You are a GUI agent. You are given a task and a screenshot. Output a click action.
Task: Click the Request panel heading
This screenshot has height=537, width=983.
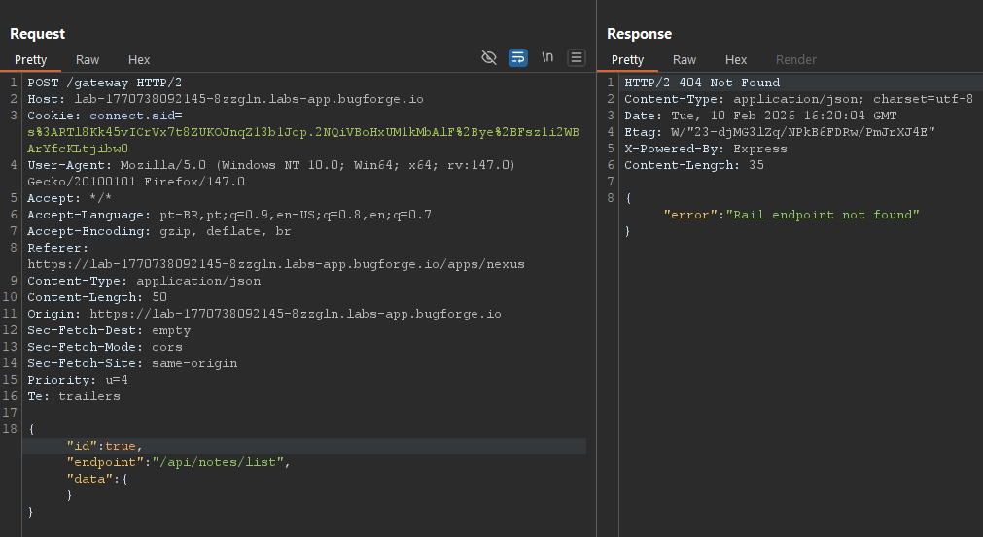click(x=38, y=34)
